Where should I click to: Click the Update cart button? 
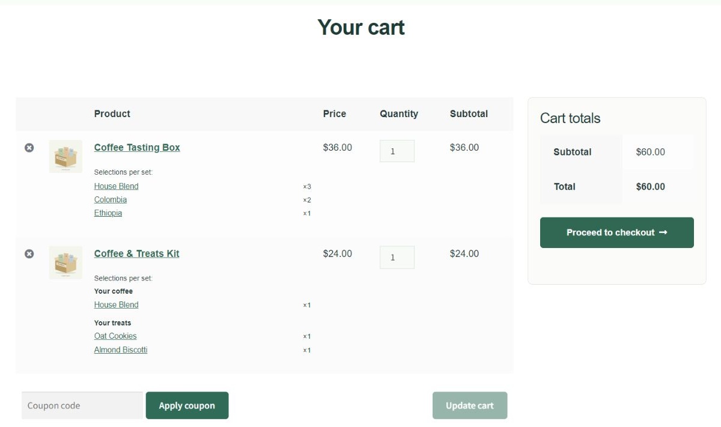tap(470, 405)
